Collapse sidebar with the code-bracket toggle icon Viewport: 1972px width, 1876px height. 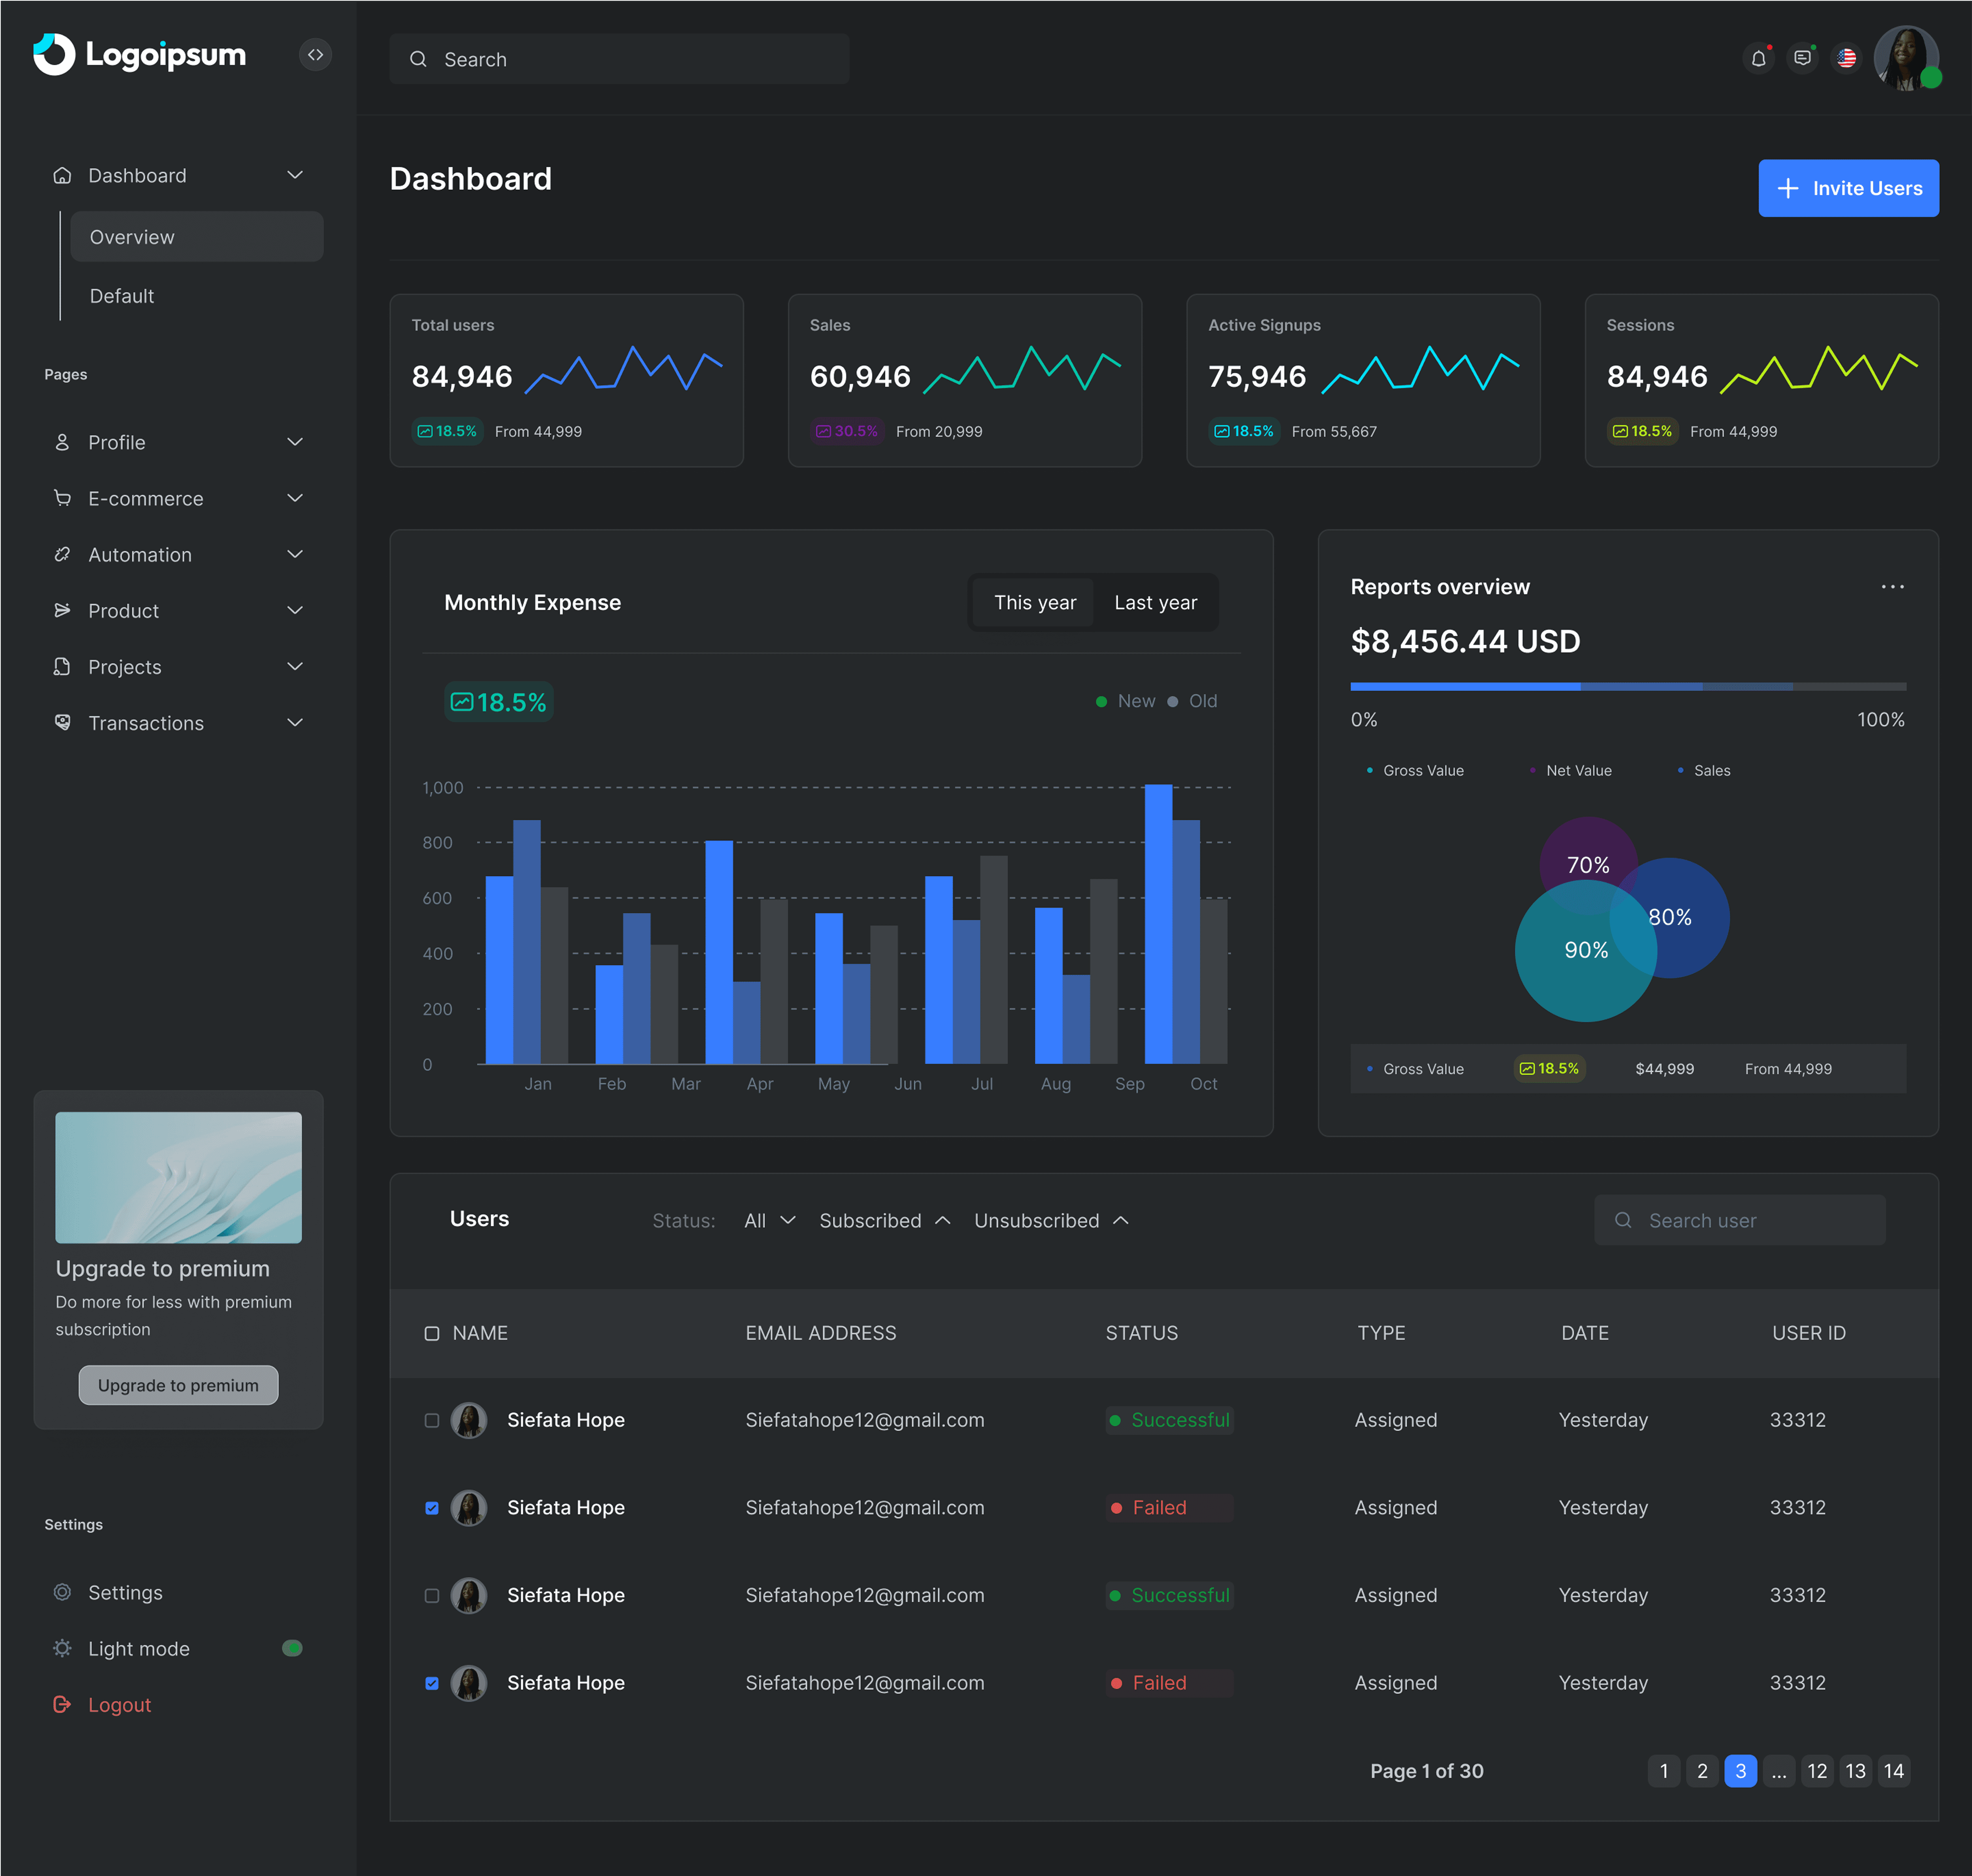click(x=315, y=55)
